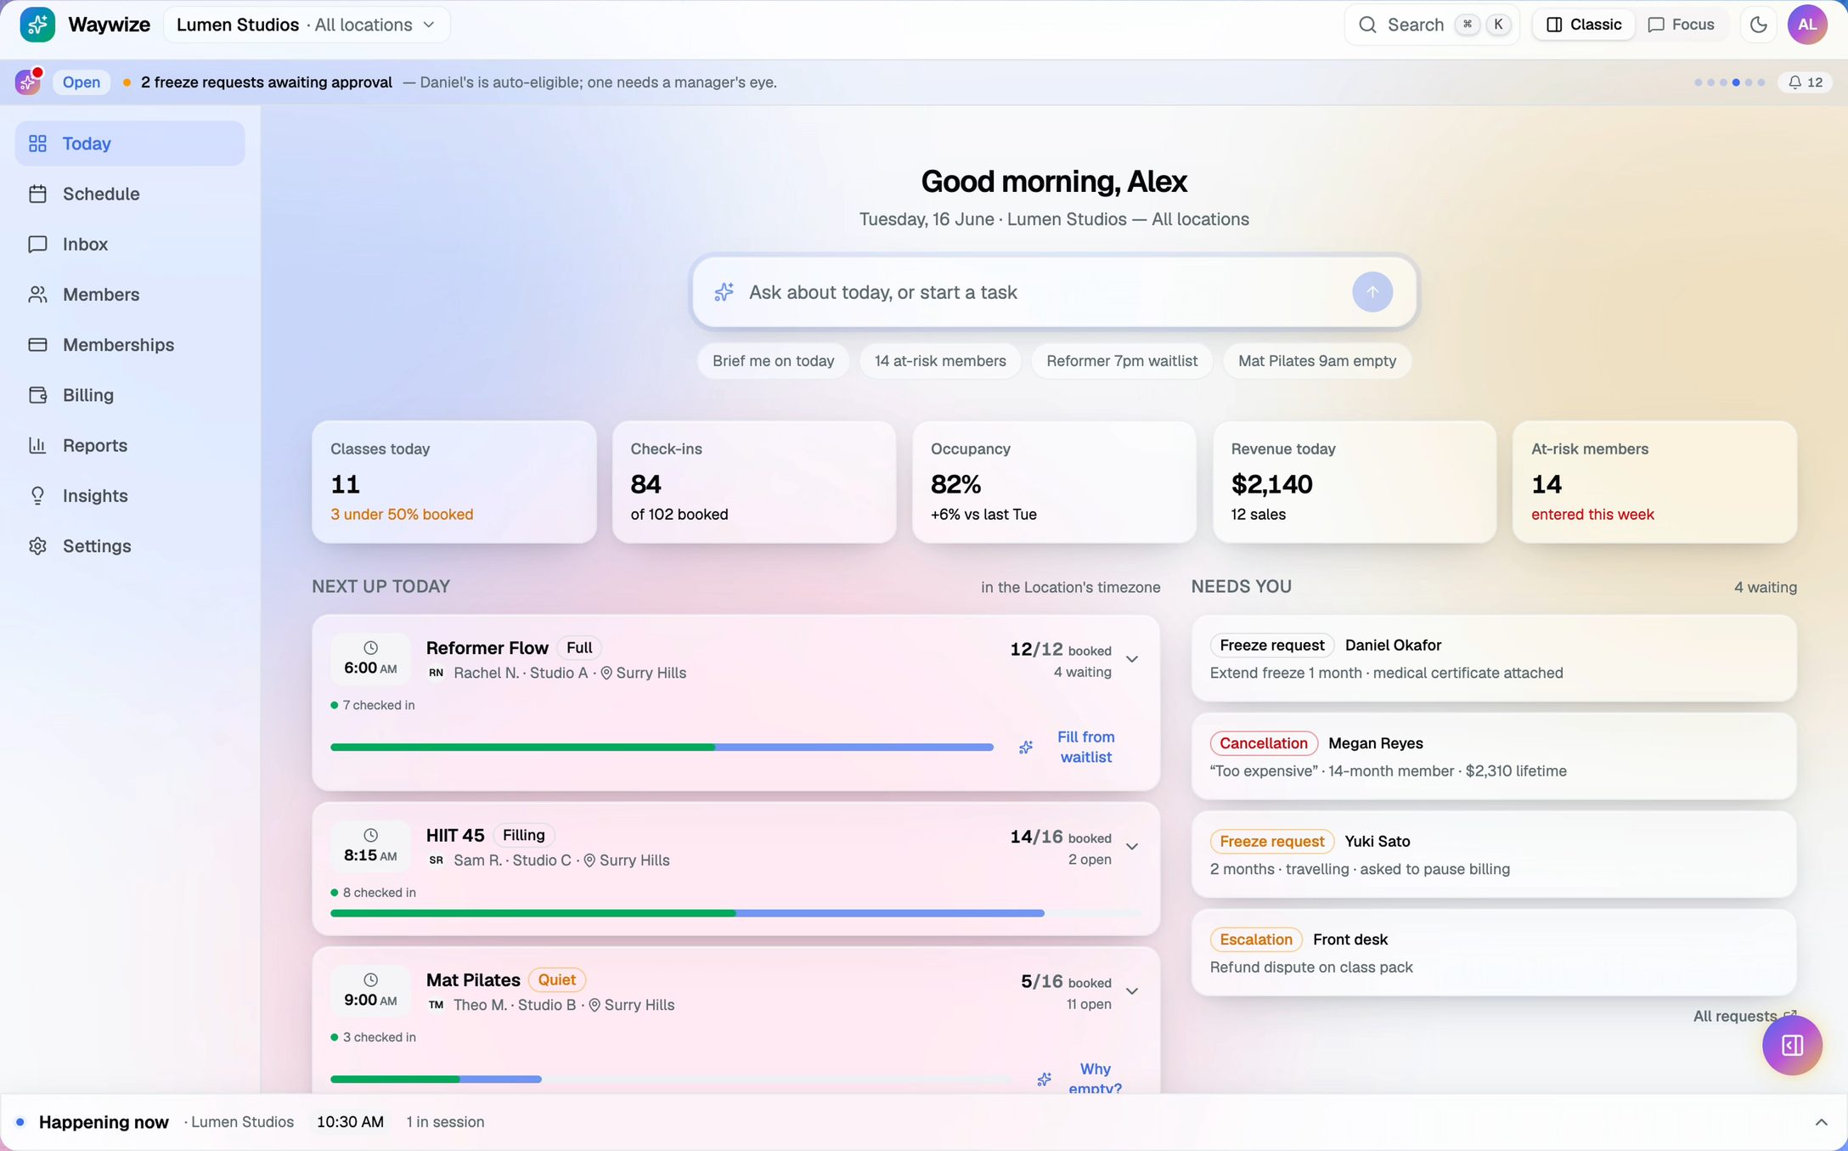
Task: Click the Memberships card icon in the sidebar
Action: [x=37, y=345]
